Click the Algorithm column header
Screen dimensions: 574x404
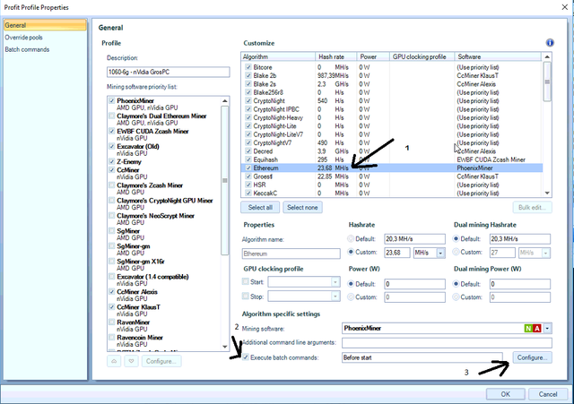pos(278,56)
